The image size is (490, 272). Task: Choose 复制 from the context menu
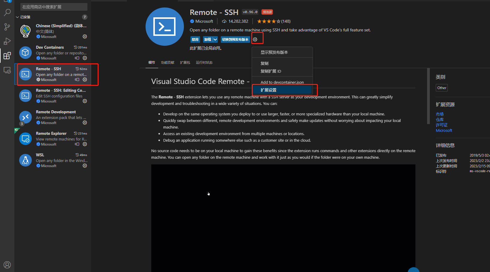[282, 63]
